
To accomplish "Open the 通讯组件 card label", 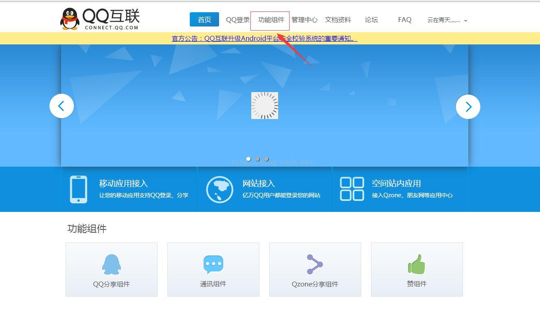I will point(213,284).
